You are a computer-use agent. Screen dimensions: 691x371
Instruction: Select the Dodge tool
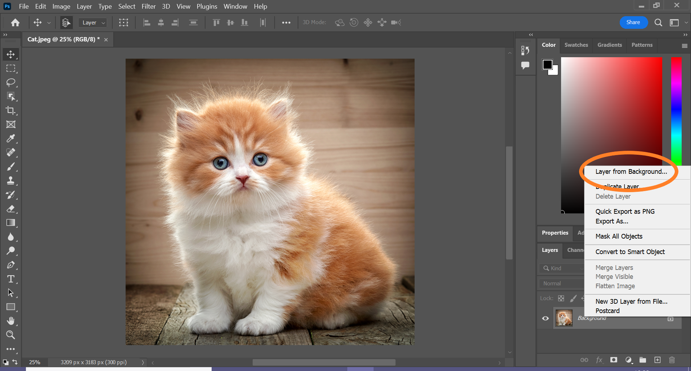coord(11,251)
